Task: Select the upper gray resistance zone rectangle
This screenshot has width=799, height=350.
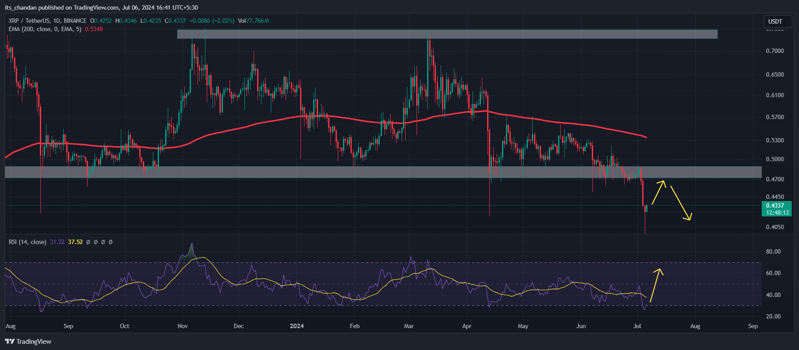Action: click(447, 34)
